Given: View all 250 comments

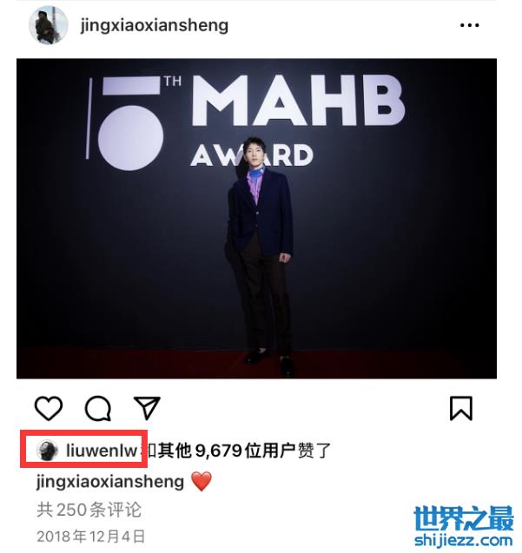Looking at the screenshot, I should 89,510.
